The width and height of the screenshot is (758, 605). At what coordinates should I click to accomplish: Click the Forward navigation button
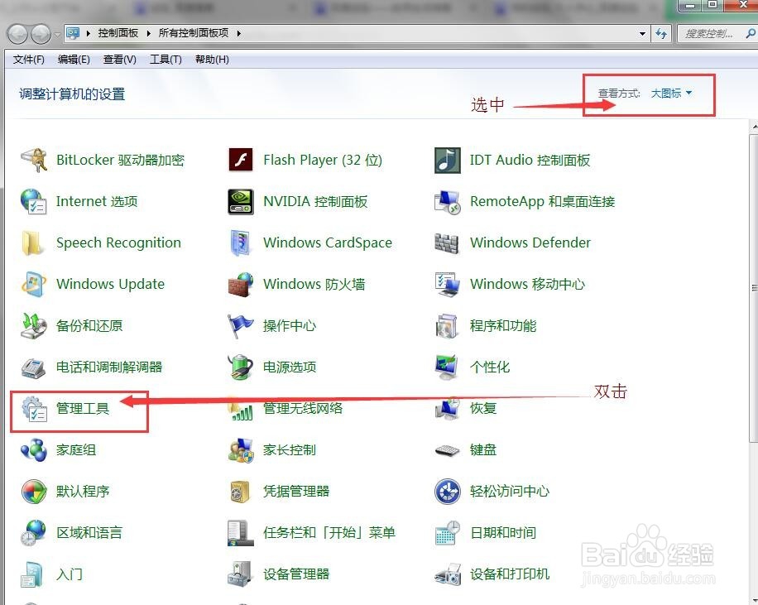[x=41, y=34]
